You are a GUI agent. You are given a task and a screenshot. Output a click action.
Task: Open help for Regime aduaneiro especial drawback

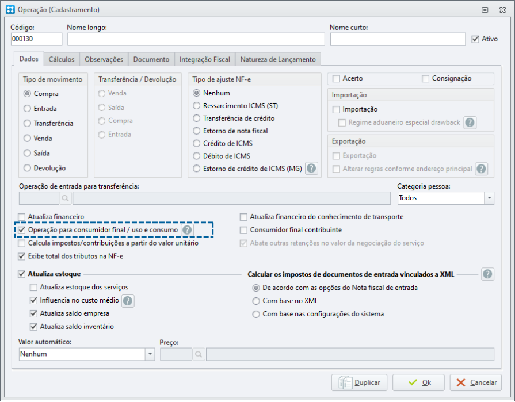coord(470,122)
